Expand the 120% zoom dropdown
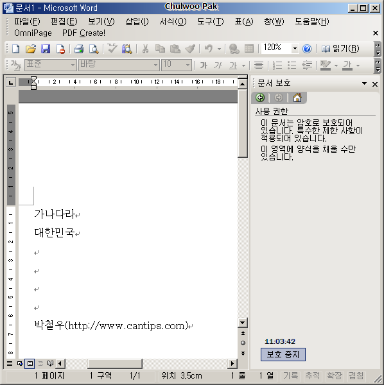 click(x=295, y=48)
